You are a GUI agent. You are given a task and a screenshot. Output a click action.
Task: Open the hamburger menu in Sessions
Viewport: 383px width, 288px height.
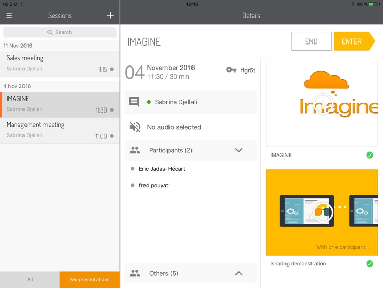(x=9, y=16)
